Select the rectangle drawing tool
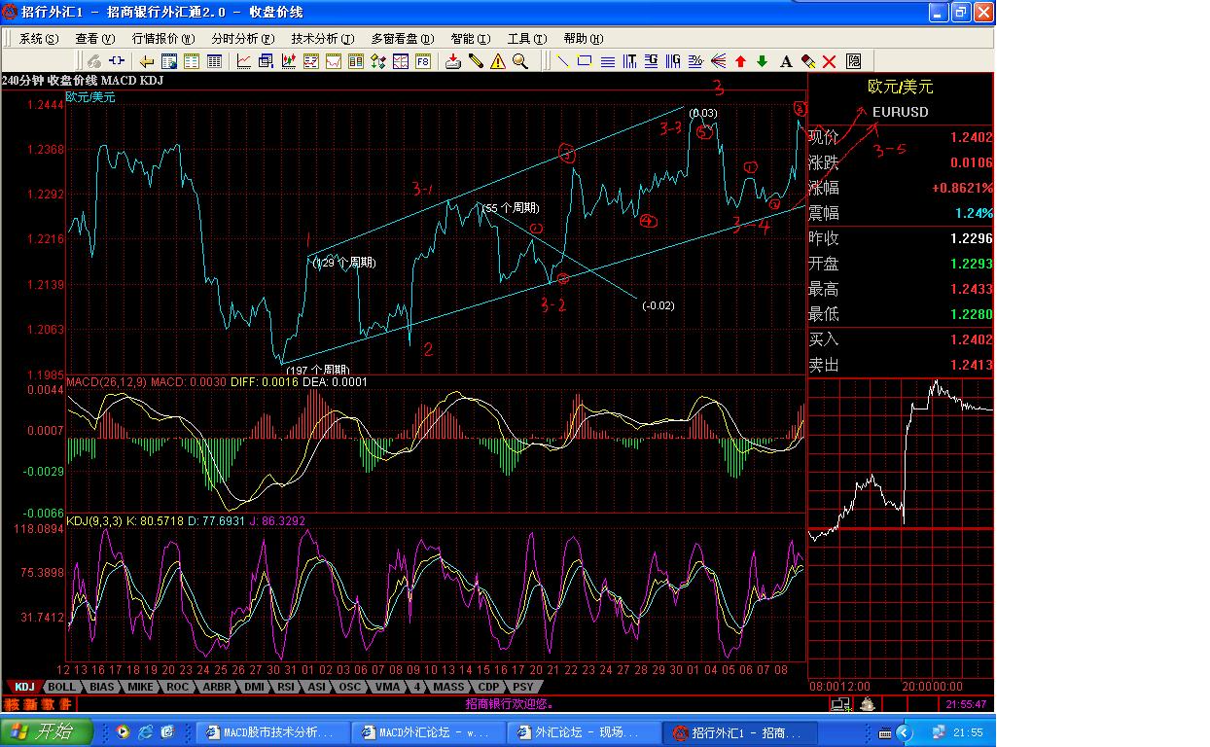Screen dimensions: 1210x747 coord(585,61)
